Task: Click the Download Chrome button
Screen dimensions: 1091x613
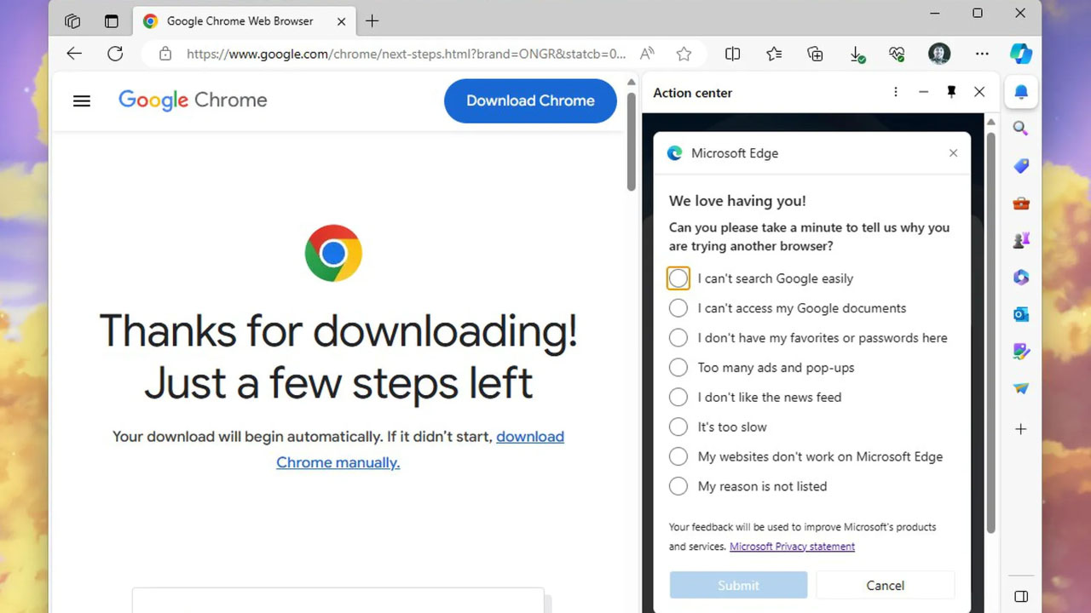Action: click(530, 100)
